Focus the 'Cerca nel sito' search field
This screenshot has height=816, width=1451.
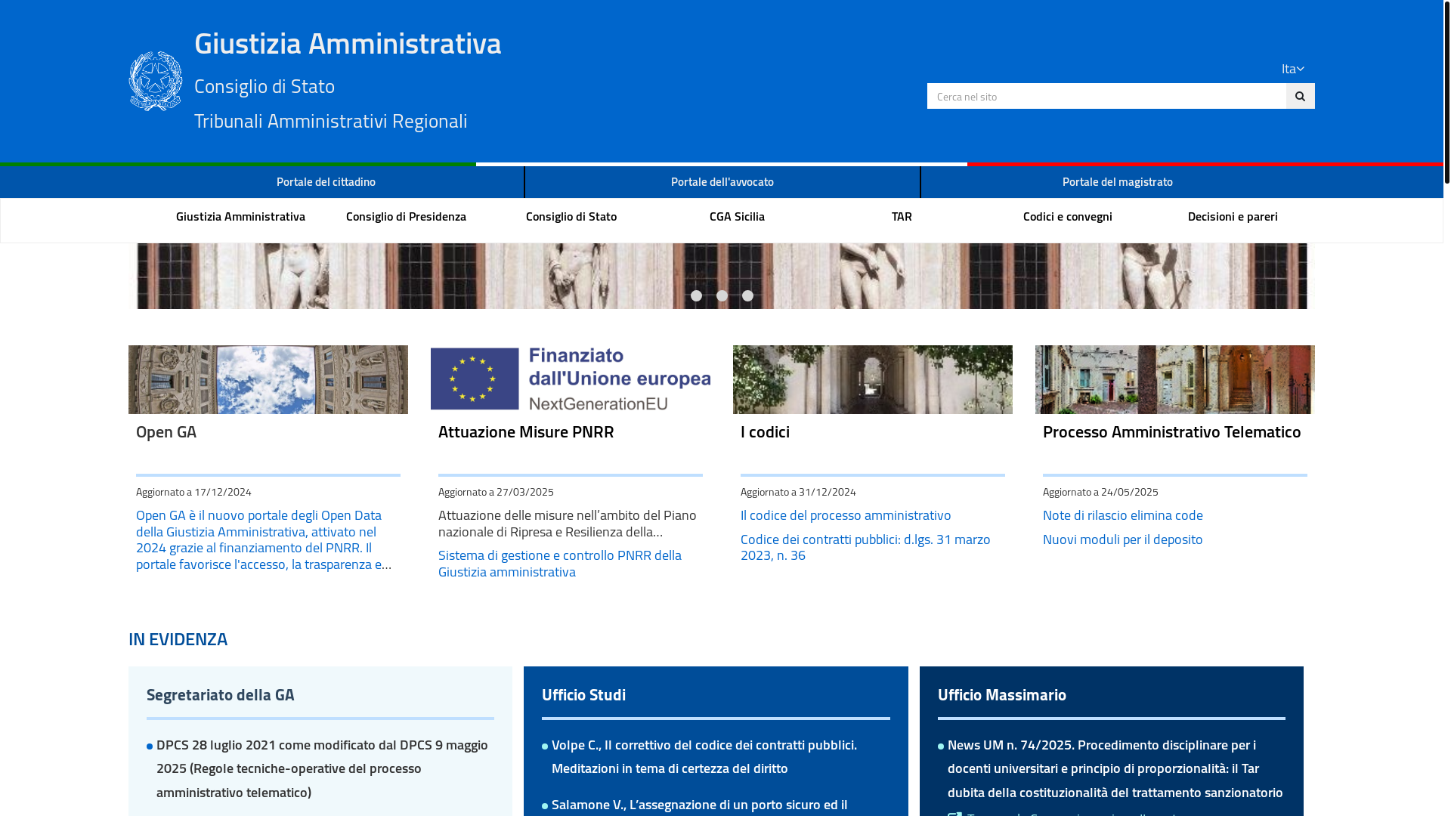point(1106,96)
